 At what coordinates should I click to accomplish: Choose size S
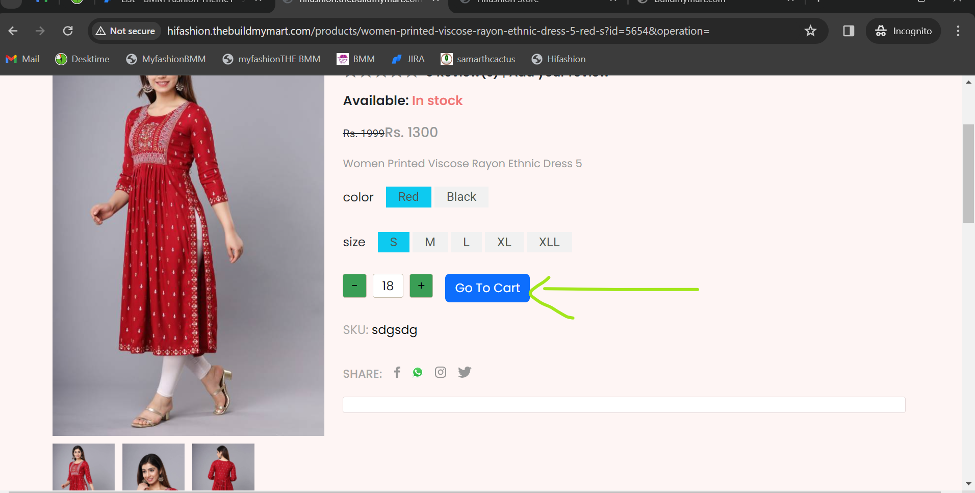tap(394, 242)
